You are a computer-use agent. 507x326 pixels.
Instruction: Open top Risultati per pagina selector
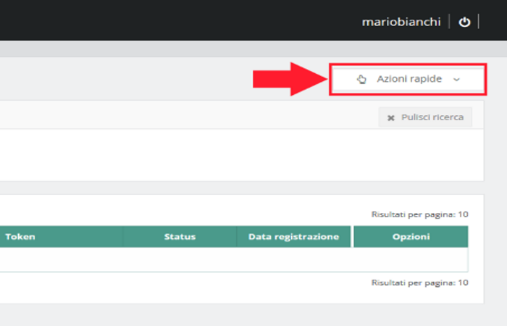click(419, 214)
